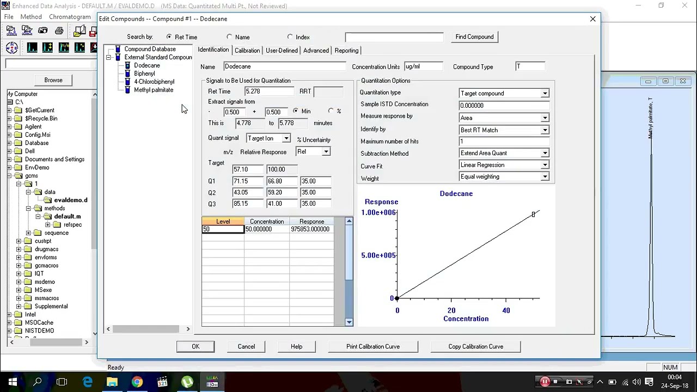Image resolution: width=697 pixels, height=392 pixels.
Task: Click the first chromatogram peak toolbar icon
Action: [32, 48]
